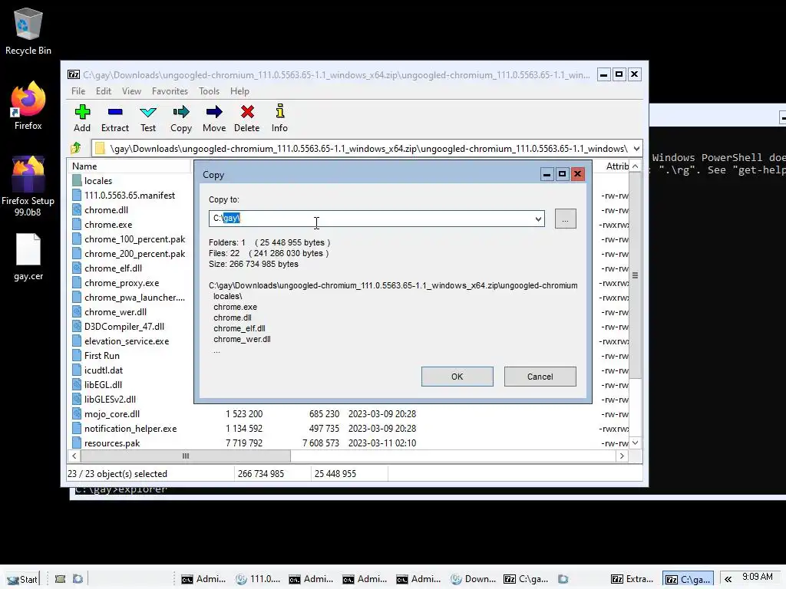Open File menu
The height and width of the screenshot is (589, 786).
[78, 91]
